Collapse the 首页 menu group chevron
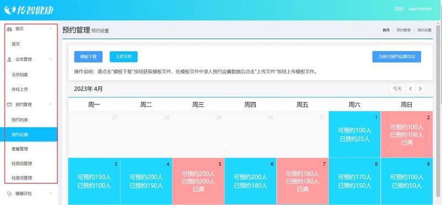The height and width of the screenshot is (205, 442). tap(50, 29)
